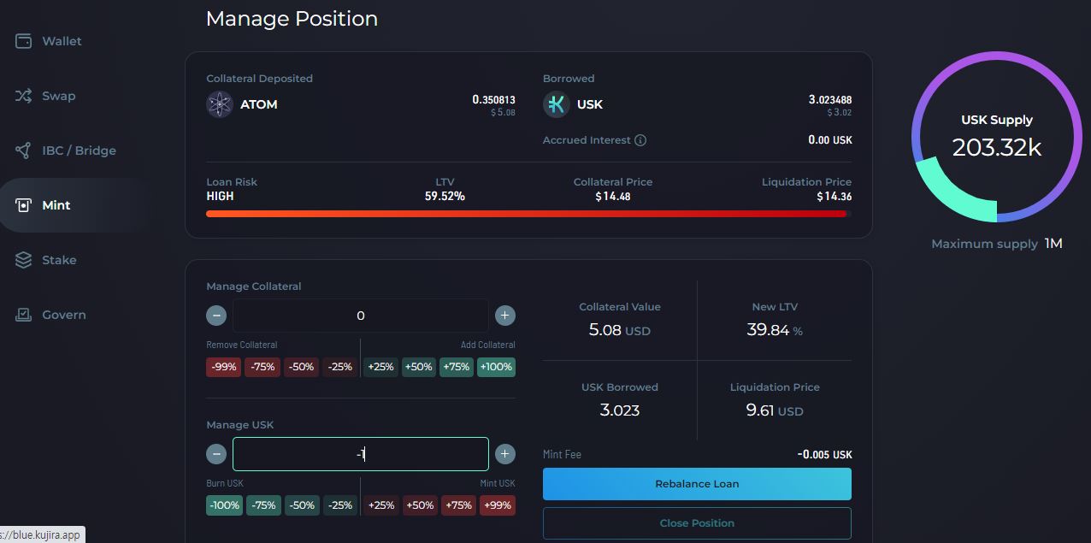The image size is (1091, 543).
Task: Remove 25% of collateral
Action: click(339, 367)
